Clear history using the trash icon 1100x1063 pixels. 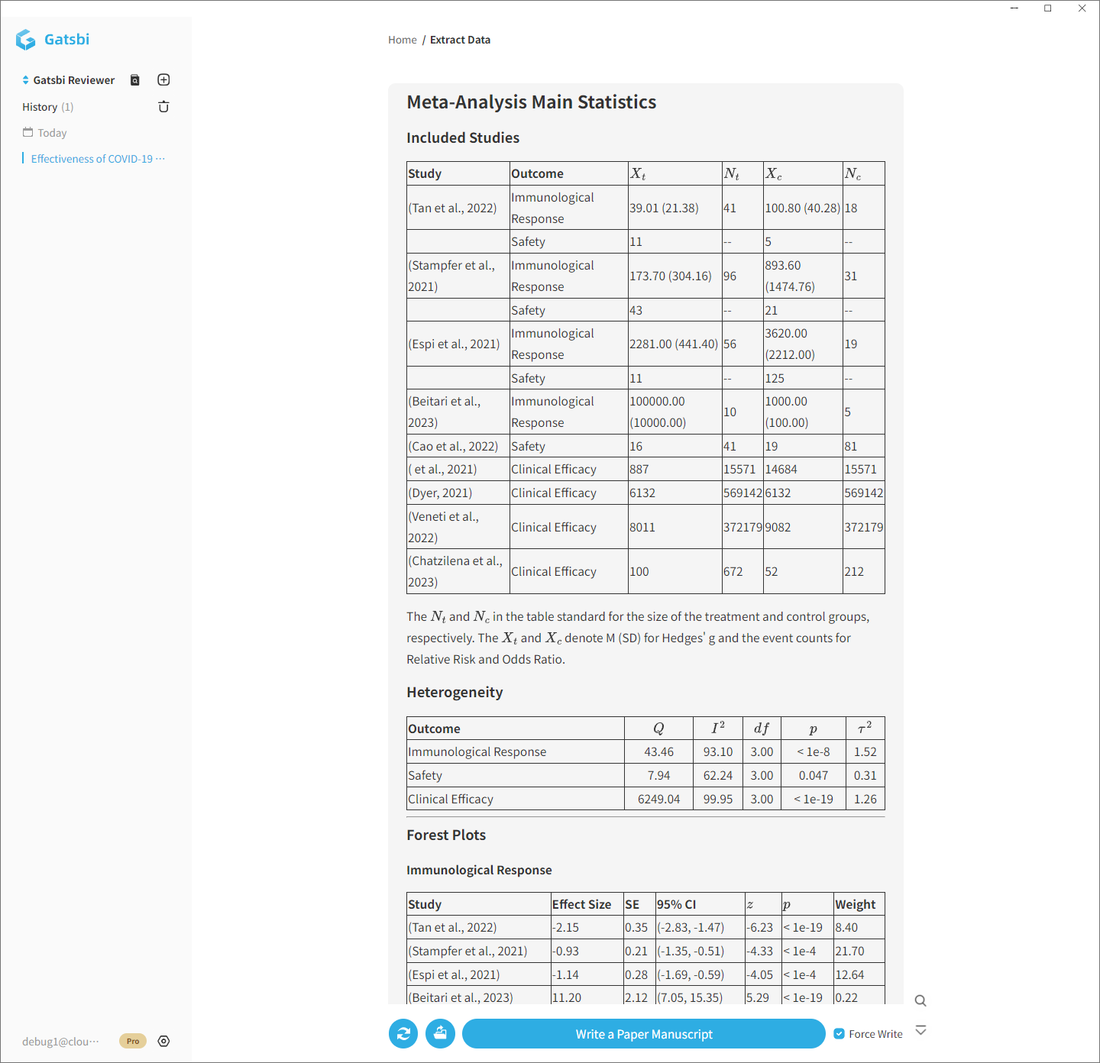[163, 106]
